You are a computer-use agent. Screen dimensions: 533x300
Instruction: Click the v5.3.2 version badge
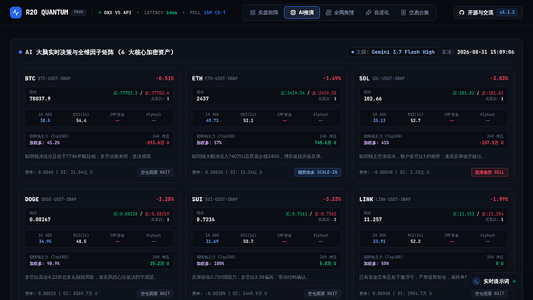tap(507, 12)
